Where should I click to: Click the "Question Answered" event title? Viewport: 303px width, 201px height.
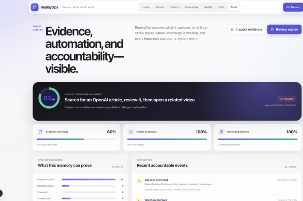pyautogui.click(x=156, y=180)
